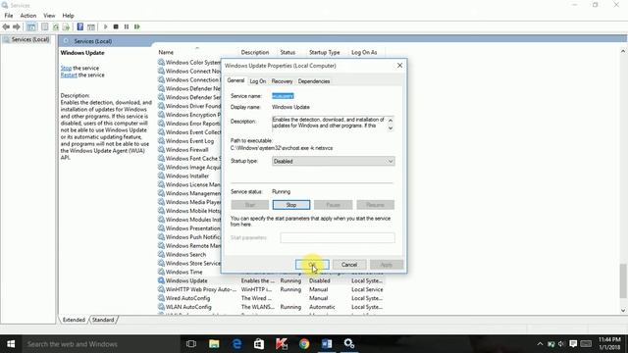
Task: Sort by the Log On As column header
Action: (x=364, y=52)
